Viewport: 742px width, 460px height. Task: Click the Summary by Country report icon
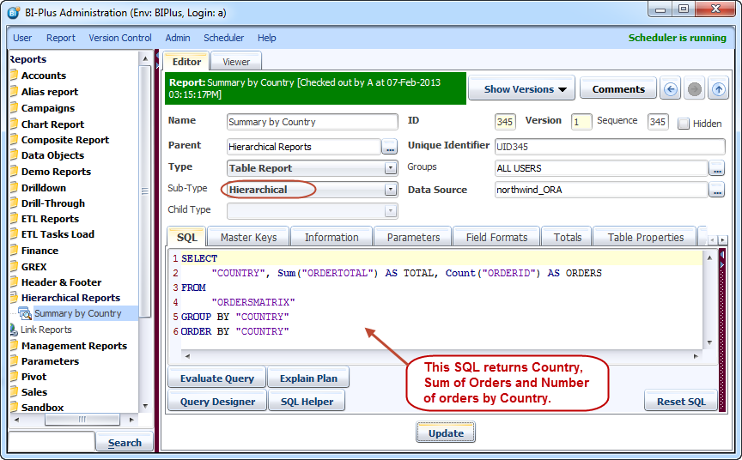[25, 314]
